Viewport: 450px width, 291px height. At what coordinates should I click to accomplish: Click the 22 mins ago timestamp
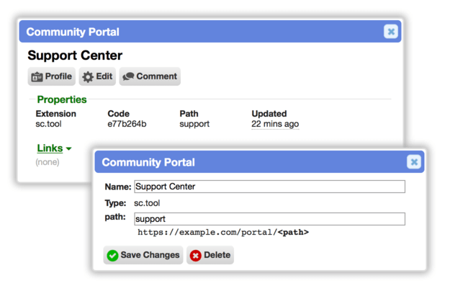(x=275, y=124)
